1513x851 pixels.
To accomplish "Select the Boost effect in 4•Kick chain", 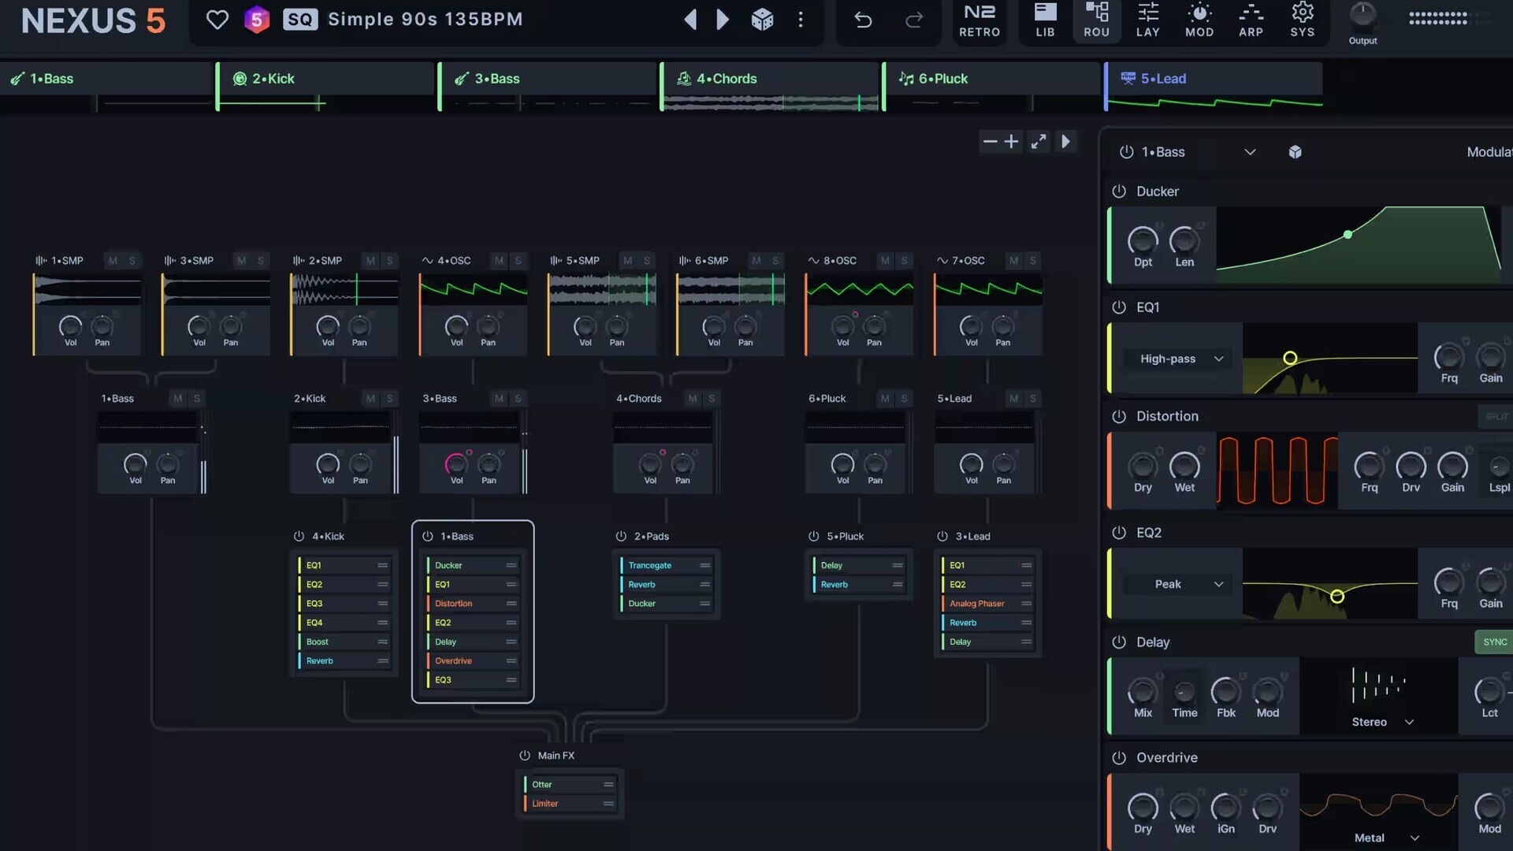I will click(344, 642).
